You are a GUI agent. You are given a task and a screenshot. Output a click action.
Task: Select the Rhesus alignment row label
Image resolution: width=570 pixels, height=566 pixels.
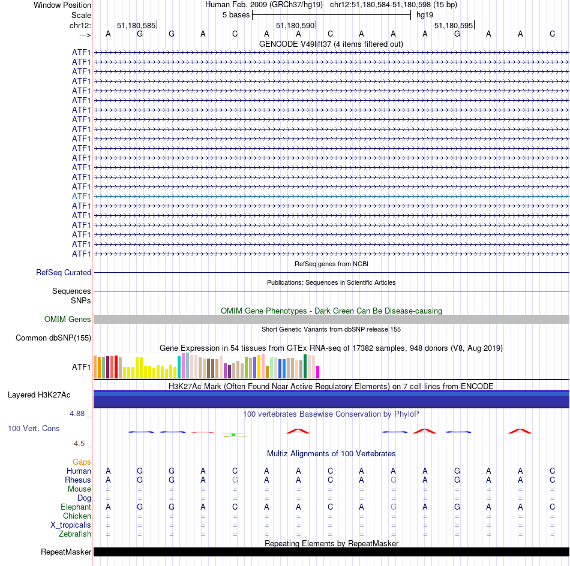[x=78, y=480]
